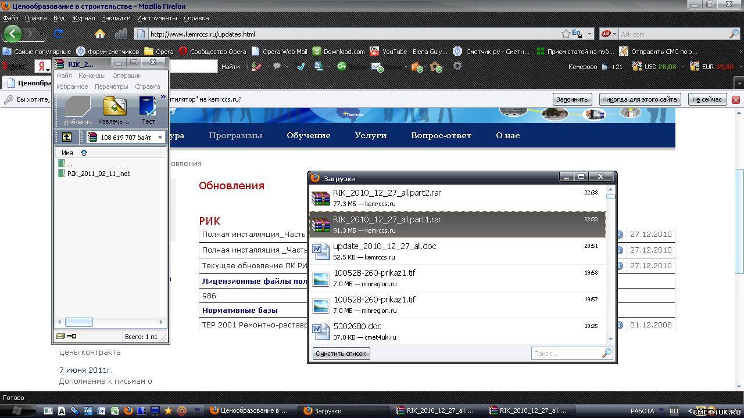Click WinRAR Extract (Извлечь) toolbar icon
The width and height of the screenshot is (744, 418).
(x=114, y=110)
